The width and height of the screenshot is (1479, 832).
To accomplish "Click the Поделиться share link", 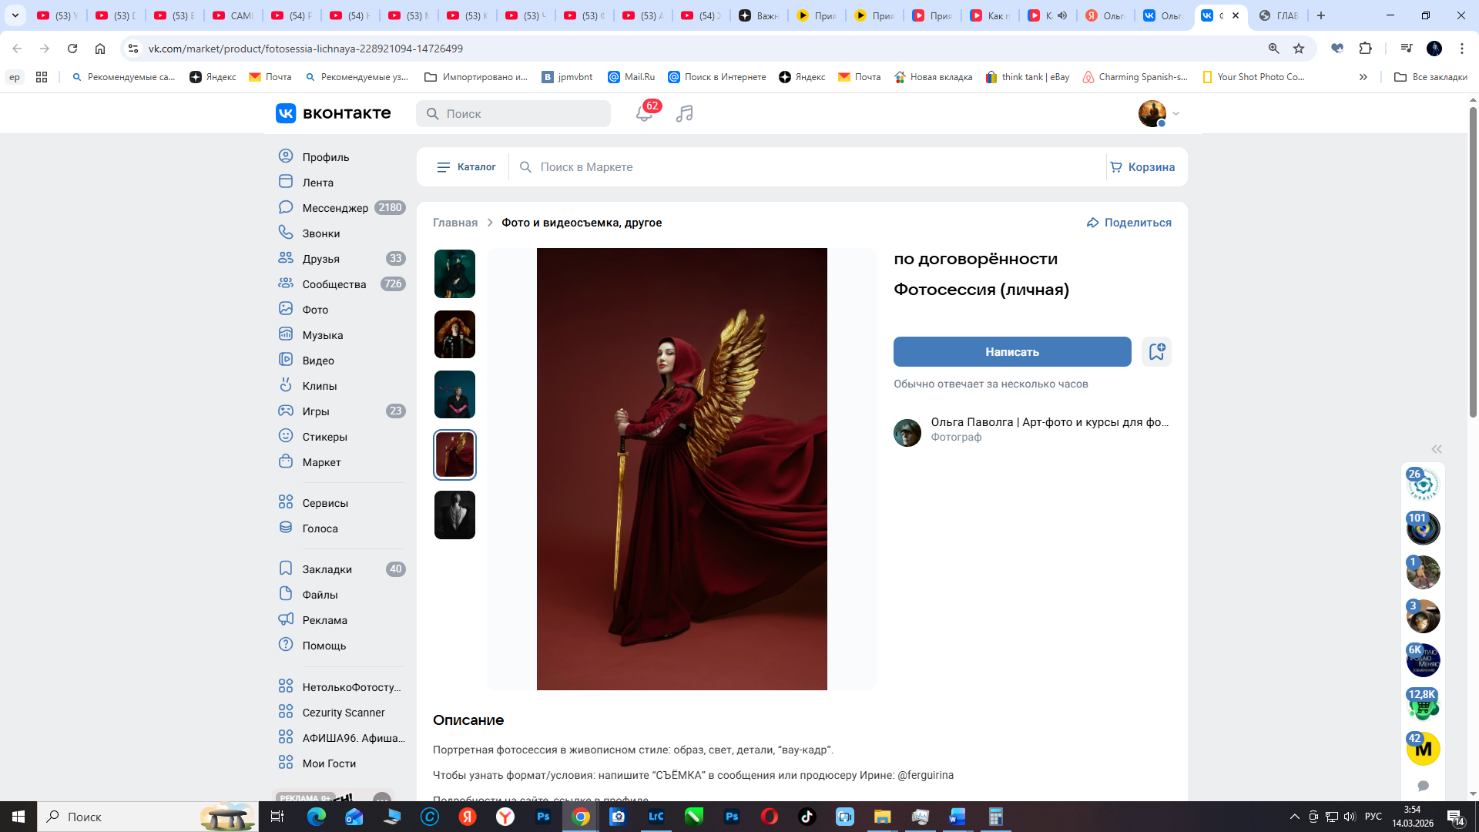I will click(x=1129, y=223).
